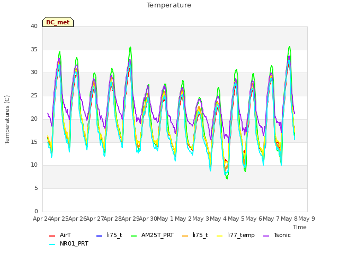
Task: Toggle the Tsonic legend entry
Action: click(277, 235)
